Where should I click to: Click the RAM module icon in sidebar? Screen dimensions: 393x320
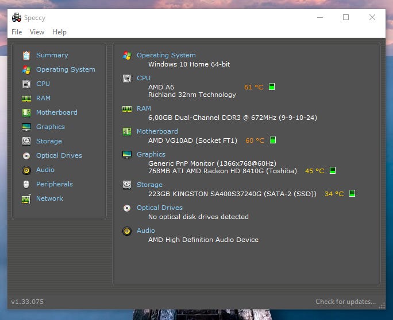tap(26, 99)
